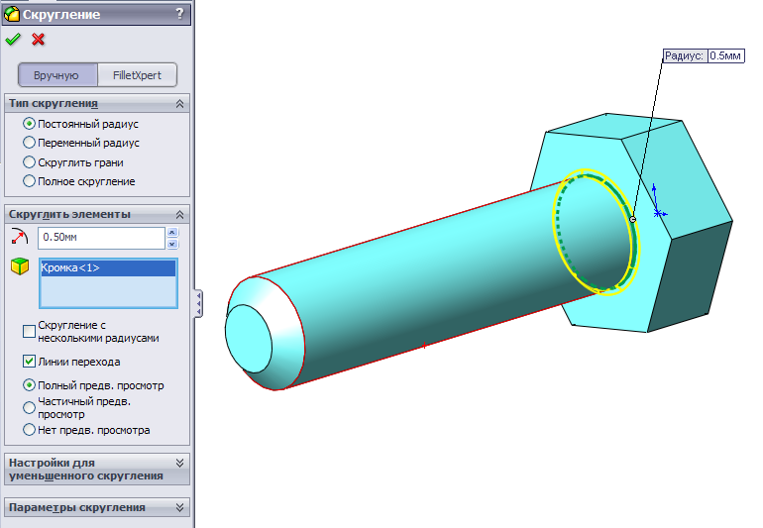Cancel the fillet with red X

pos(38,40)
